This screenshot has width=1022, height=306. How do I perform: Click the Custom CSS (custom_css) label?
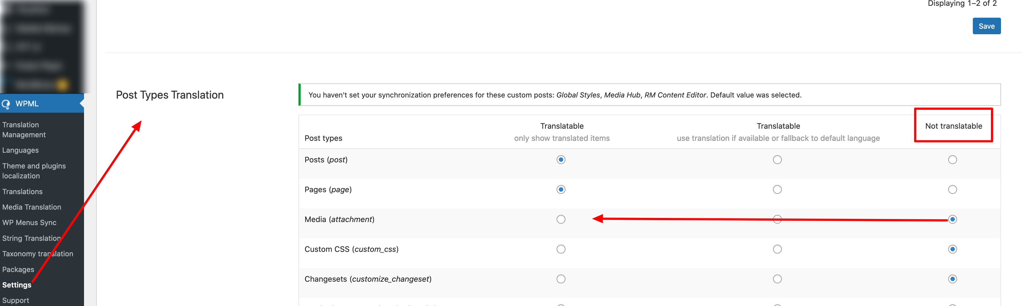click(352, 249)
